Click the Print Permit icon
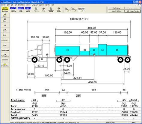 click(59, 10)
